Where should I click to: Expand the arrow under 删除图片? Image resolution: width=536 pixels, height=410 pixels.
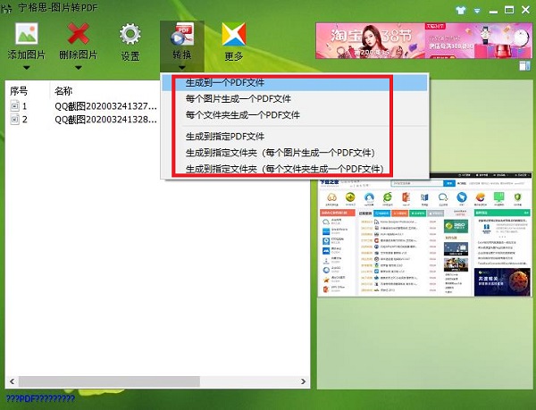click(x=79, y=67)
